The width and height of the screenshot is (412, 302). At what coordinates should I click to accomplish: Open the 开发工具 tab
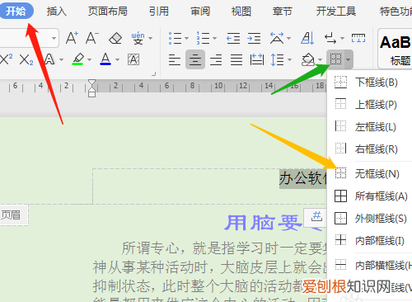[336, 12]
